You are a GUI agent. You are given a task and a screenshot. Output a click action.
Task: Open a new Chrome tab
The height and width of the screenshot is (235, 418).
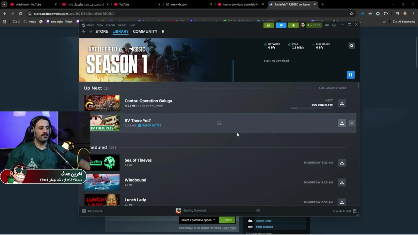point(322,5)
